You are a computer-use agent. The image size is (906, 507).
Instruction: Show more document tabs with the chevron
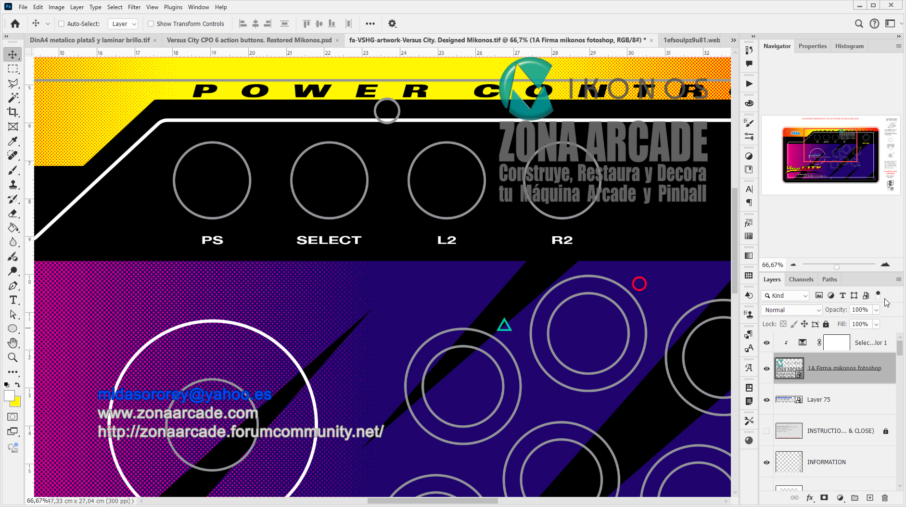point(734,40)
